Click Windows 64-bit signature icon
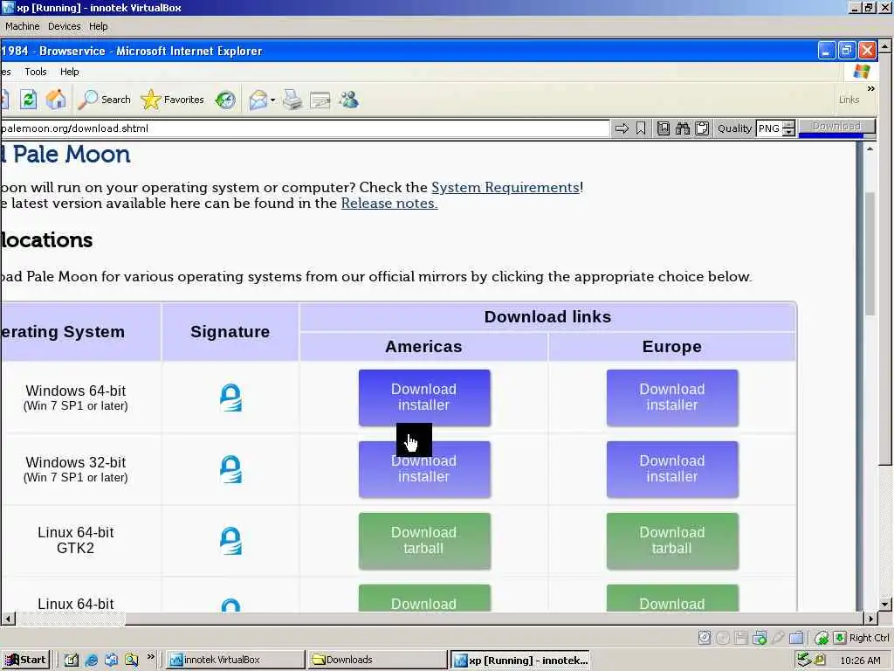894x671 pixels. tap(230, 398)
